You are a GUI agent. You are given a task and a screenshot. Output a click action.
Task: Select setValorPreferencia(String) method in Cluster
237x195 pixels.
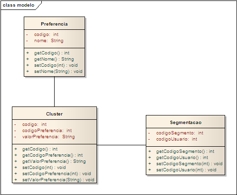click(x=58, y=180)
